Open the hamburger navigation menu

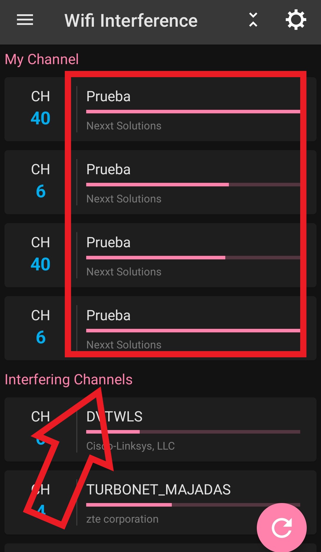pyautogui.click(x=25, y=20)
